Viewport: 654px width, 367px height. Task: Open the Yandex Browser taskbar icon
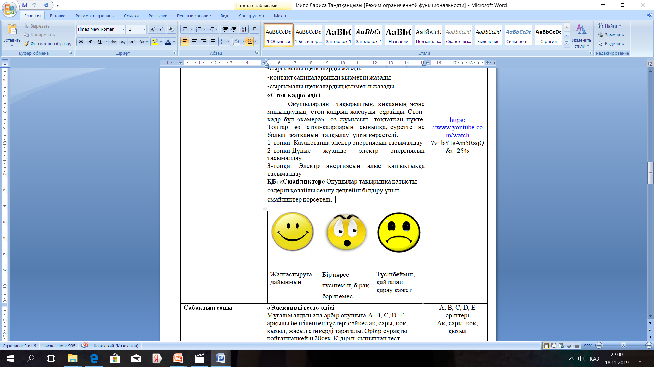click(157, 359)
